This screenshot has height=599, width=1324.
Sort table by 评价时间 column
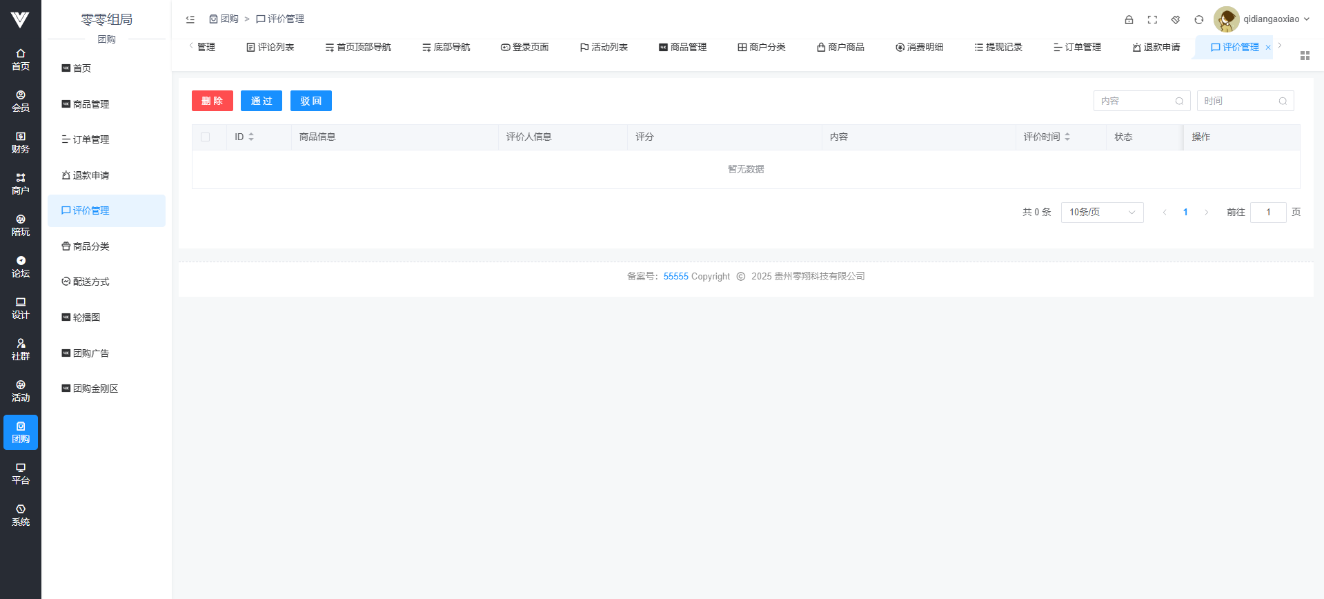point(1067,137)
